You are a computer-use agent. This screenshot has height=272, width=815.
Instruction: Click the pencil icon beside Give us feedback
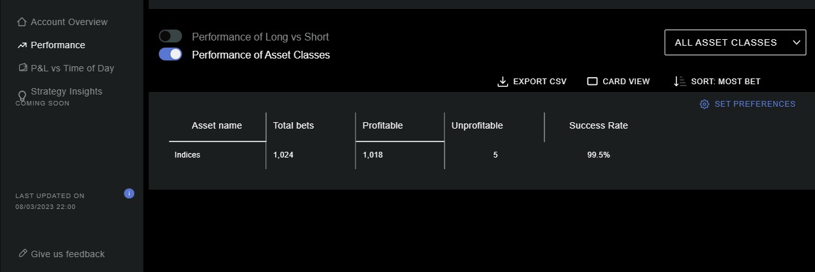(23, 253)
